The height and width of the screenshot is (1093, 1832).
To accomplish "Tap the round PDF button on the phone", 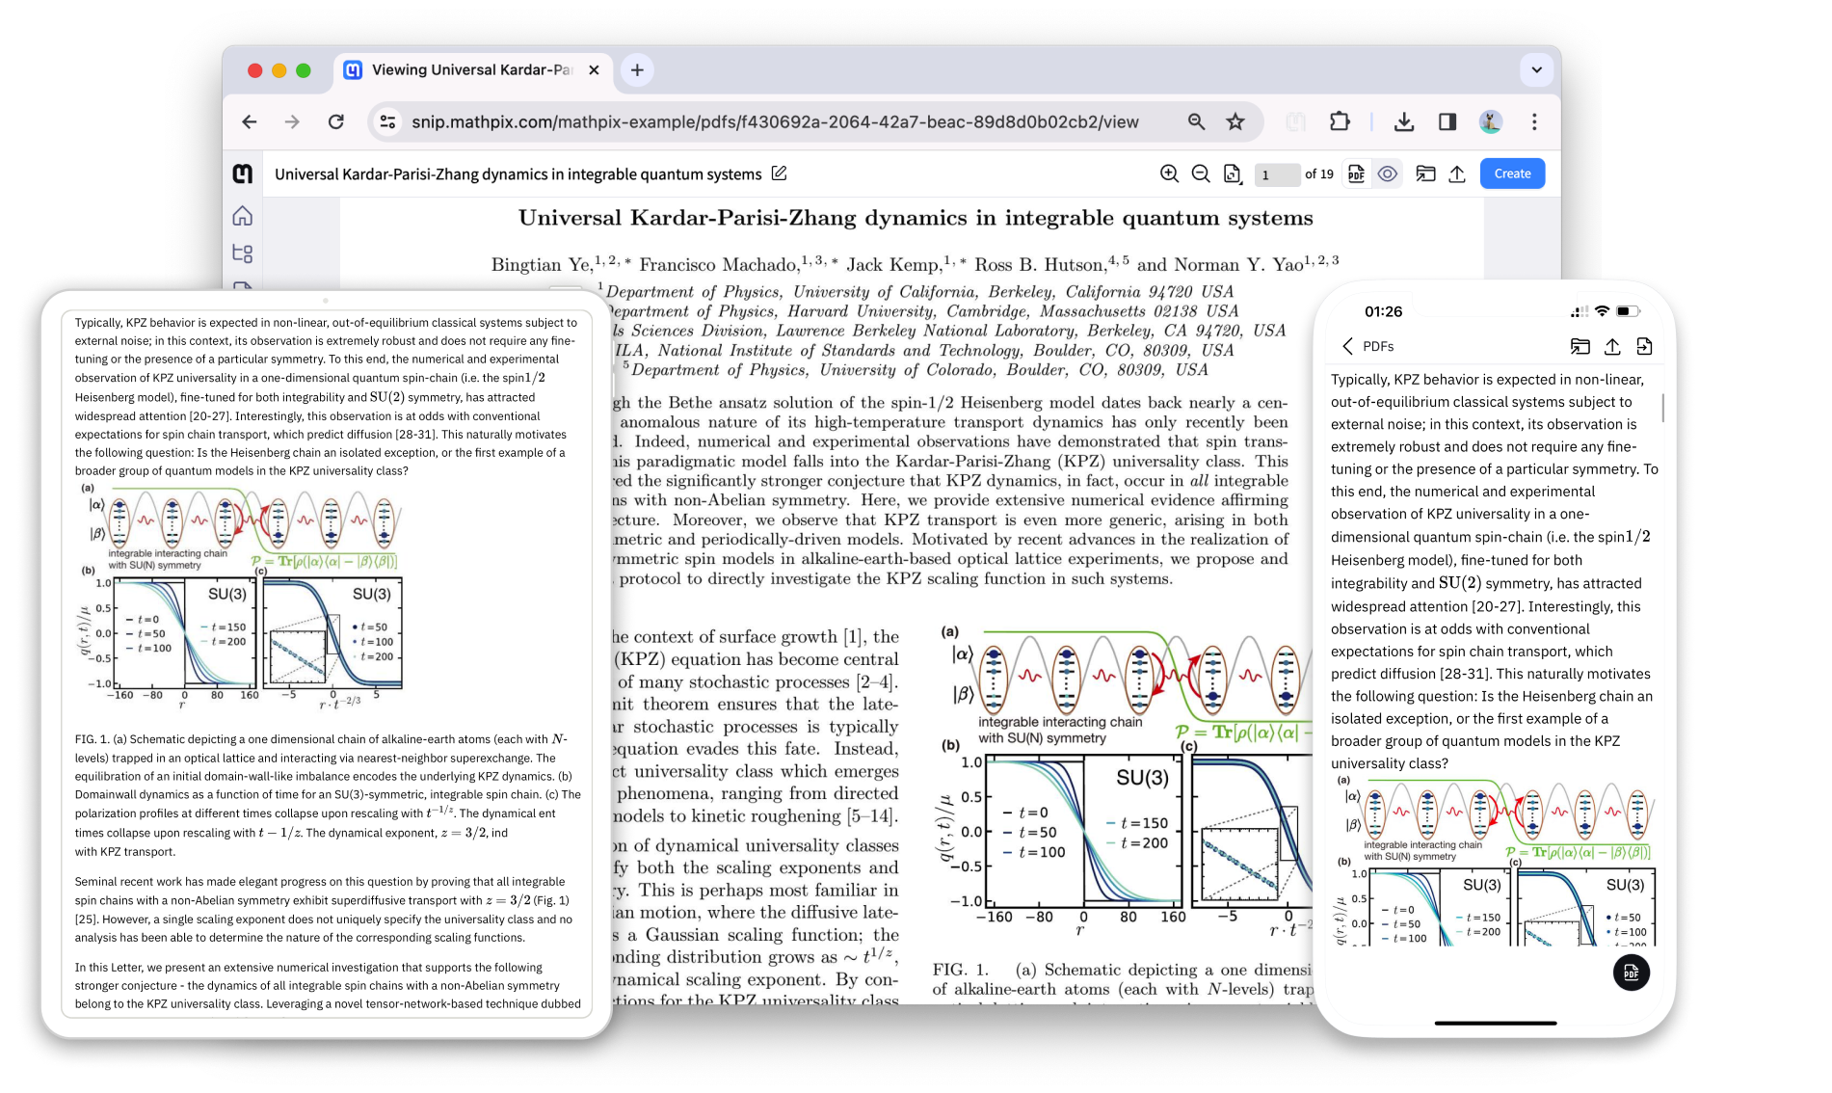I will pos(1631,973).
